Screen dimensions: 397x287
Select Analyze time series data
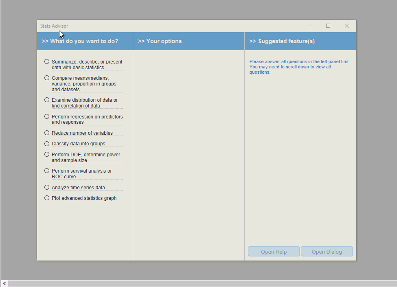point(47,187)
